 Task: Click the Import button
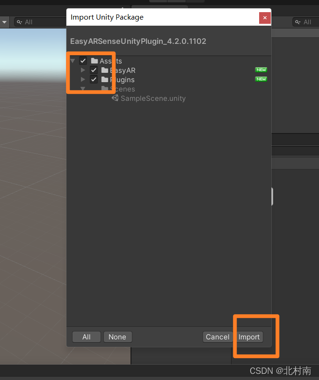tap(249, 337)
